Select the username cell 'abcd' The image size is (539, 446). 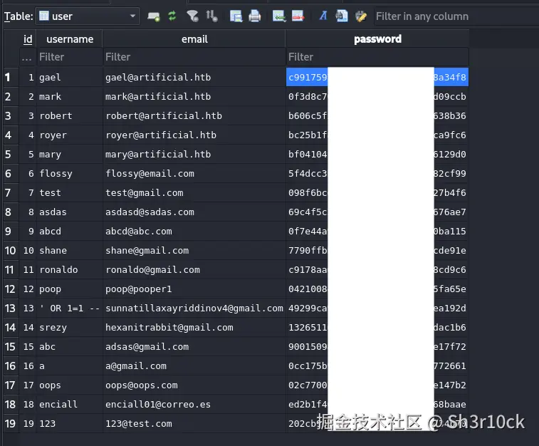(70, 231)
